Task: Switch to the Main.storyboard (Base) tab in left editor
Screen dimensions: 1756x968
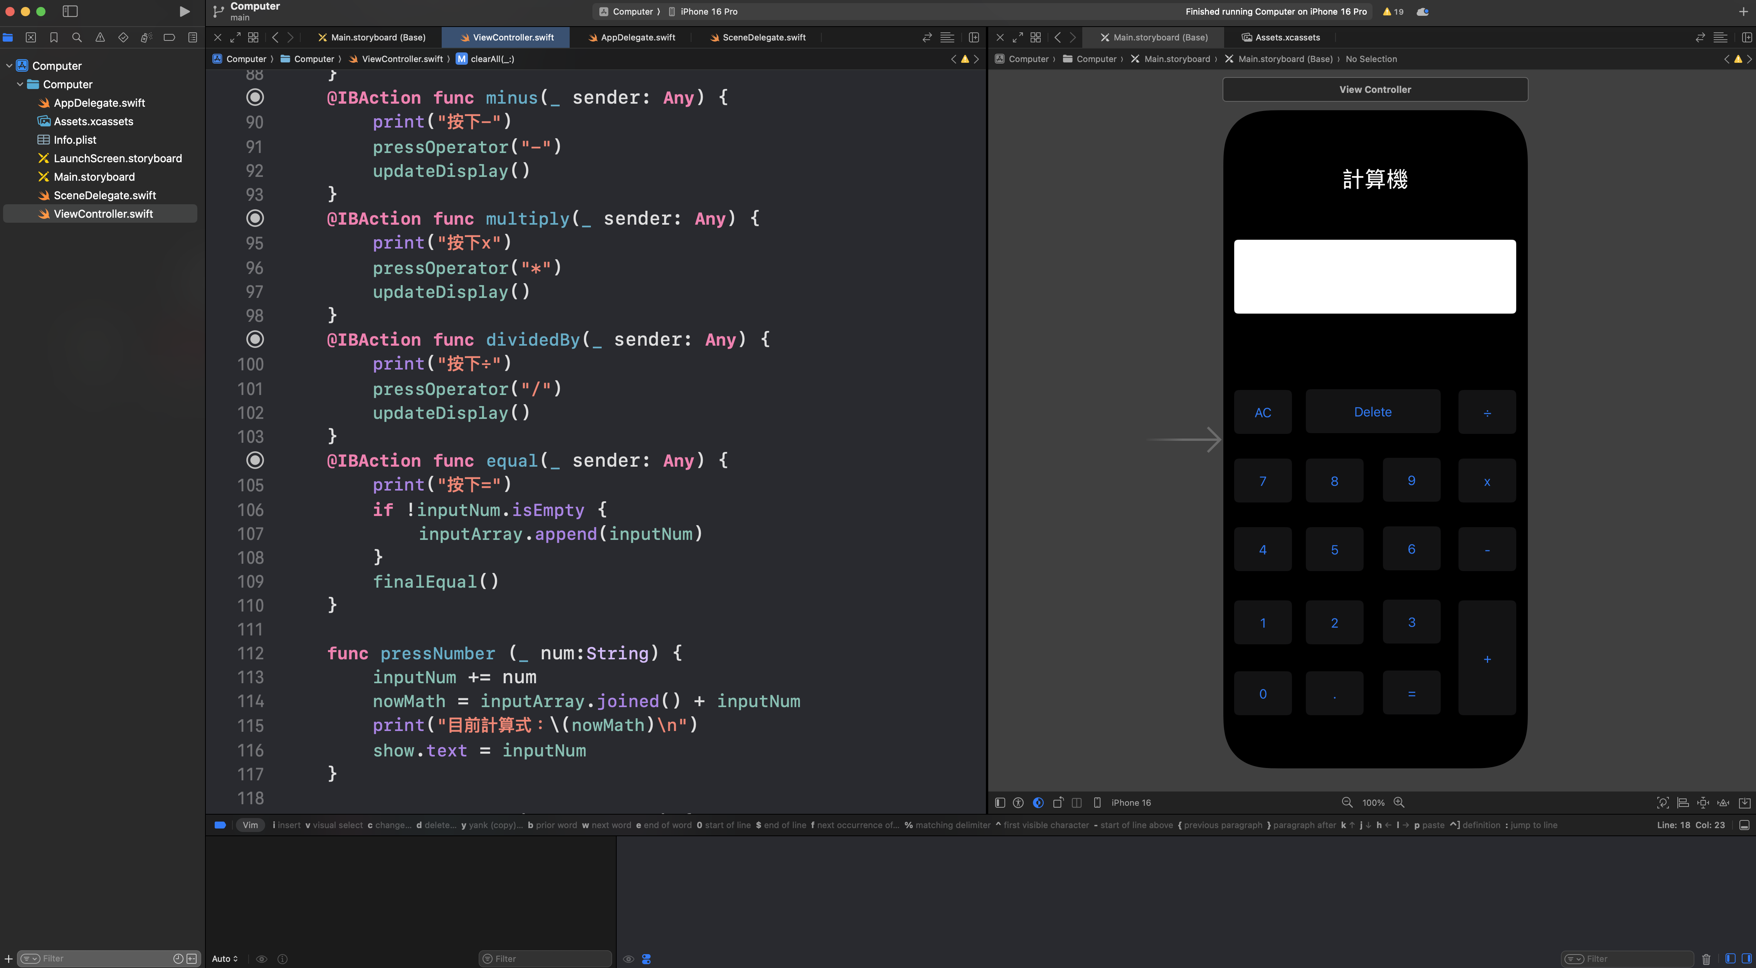Action: pos(372,37)
